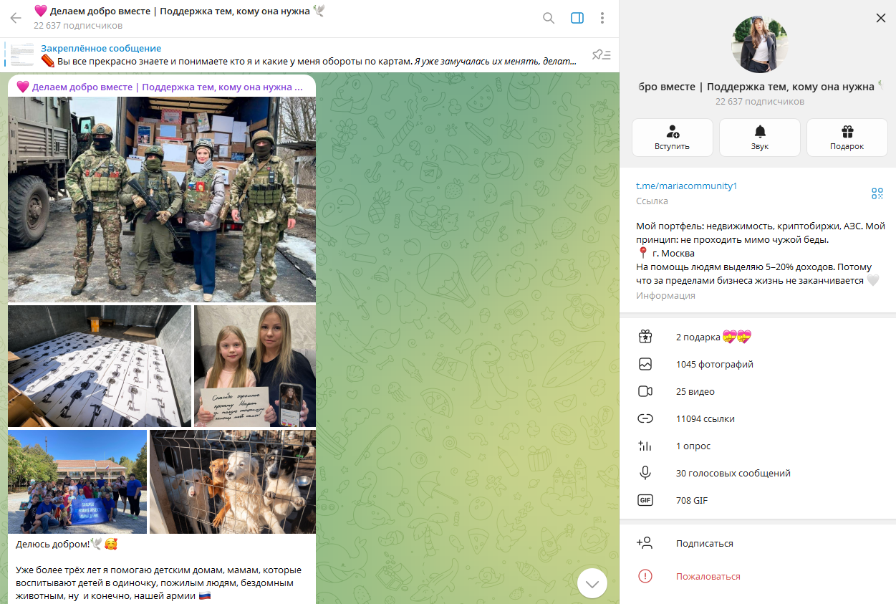Close the channel info panel
Screen dimensions: 896x604
[x=881, y=18]
